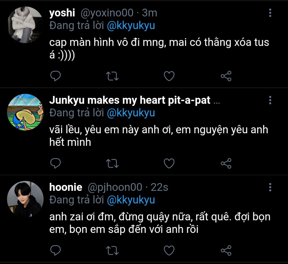This screenshot has width=288, height=264.
Task: Retweet hoonie's tweet
Action: pyautogui.click(x=112, y=251)
